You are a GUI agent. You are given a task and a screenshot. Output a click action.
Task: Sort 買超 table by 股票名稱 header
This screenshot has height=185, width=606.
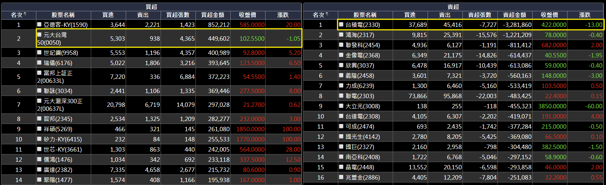[63, 15]
